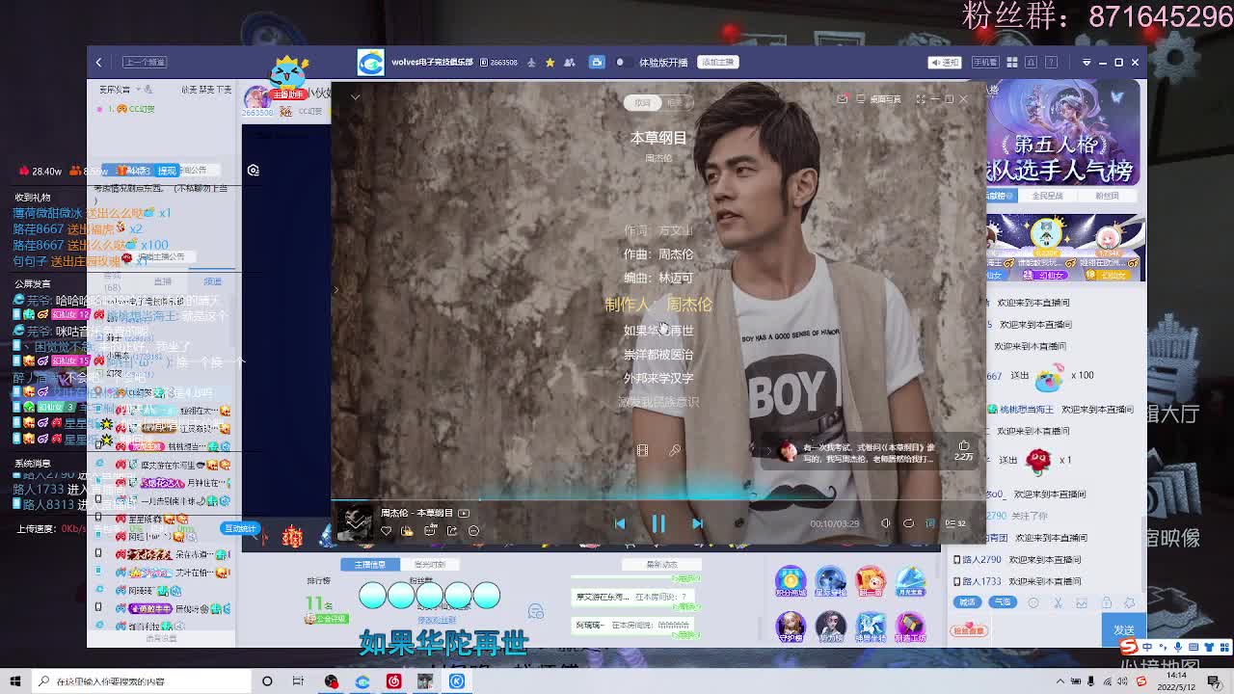Image resolution: width=1234 pixels, height=694 pixels.
Task: Skip to the previous track
Action: point(620,523)
